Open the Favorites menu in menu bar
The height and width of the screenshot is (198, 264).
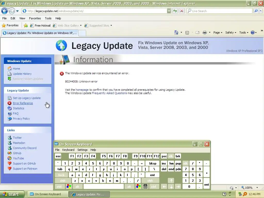click(35, 18)
